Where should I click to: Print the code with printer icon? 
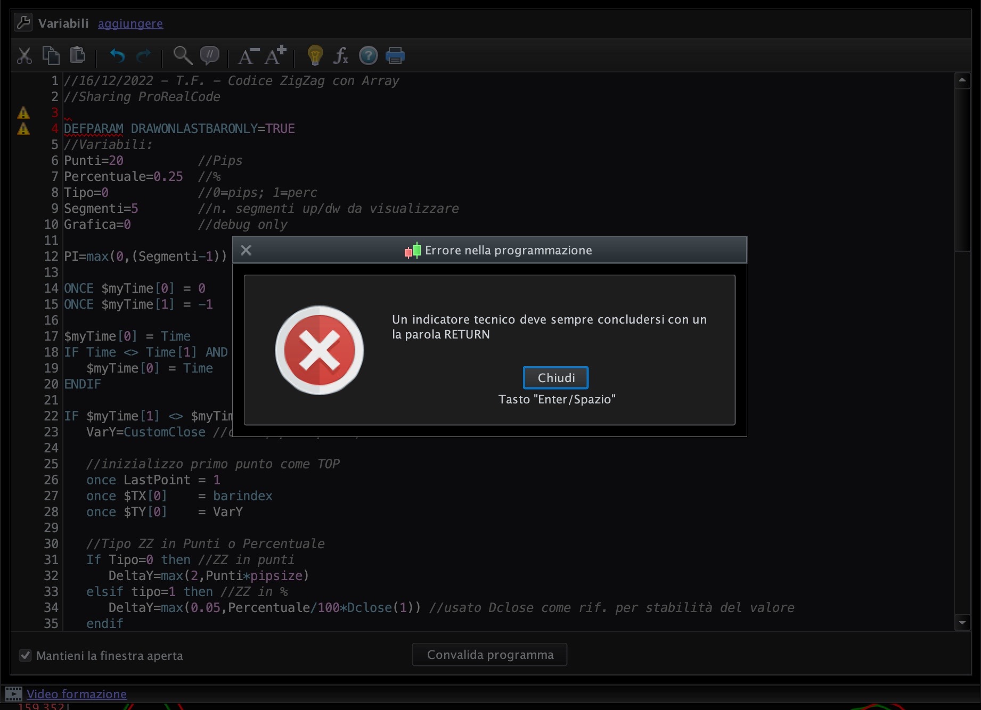click(395, 55)
